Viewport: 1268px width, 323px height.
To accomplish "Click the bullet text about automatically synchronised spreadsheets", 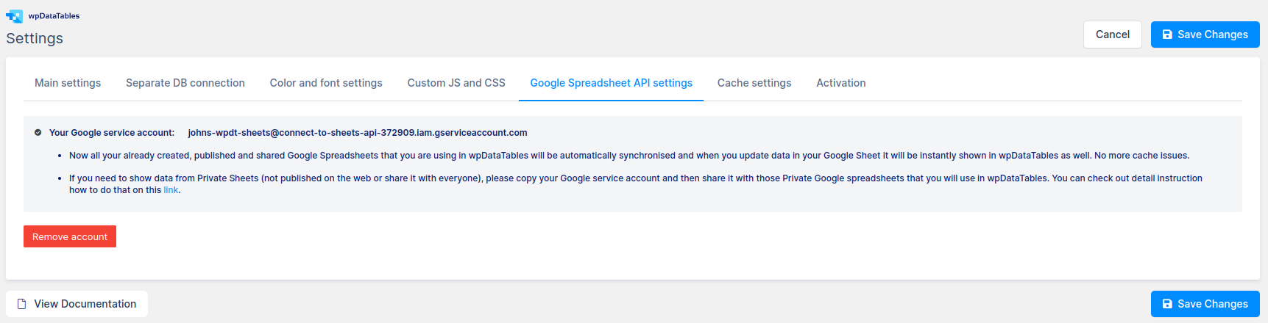I will coord(629,156).
